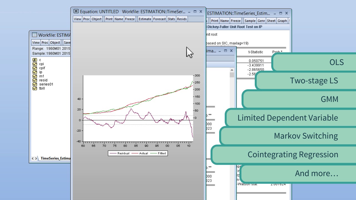Click the Stats button in Equation window
Image resolution: width=356 pixels, height=200 pixels.
tap(171, 19)
